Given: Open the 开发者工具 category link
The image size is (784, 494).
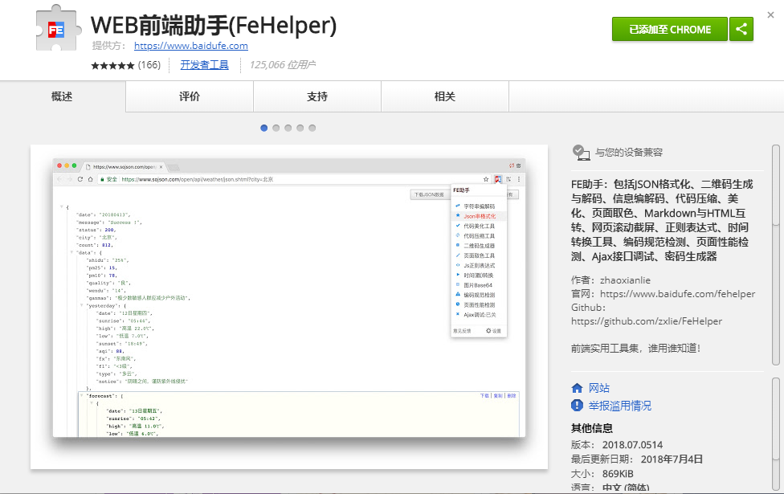Looking at the screenshot, I should pyautogui.click(x=205, y=65).
